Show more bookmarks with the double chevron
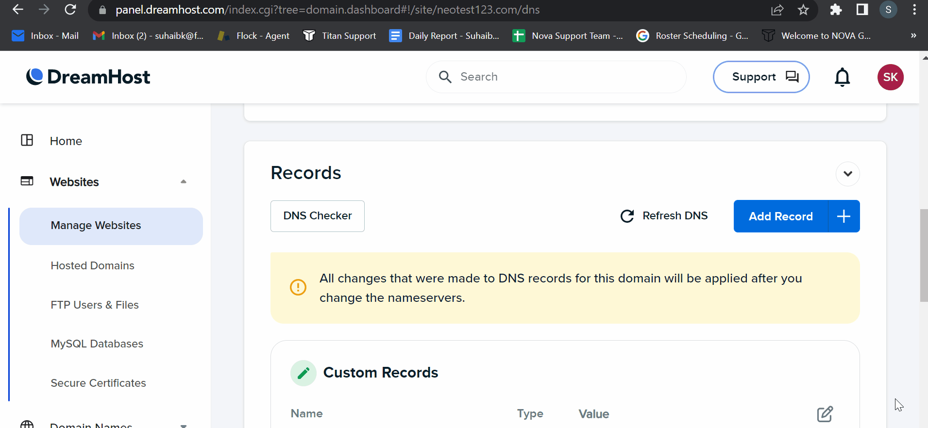Image resolution: width=928 pixels, height=428 pixels. [913, 35]
